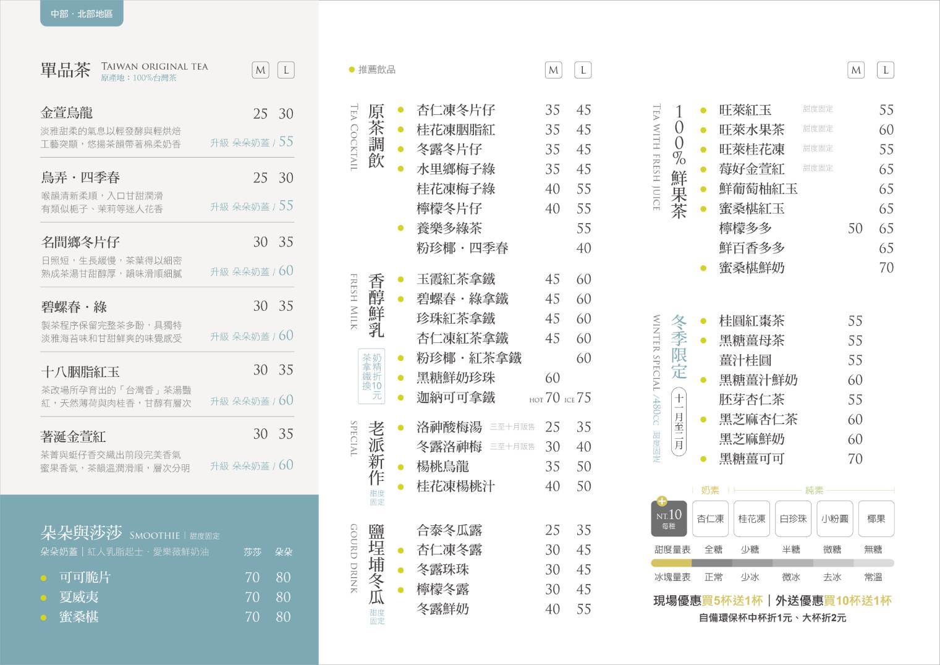Click the M size box above 旺萊紅玉 prices
The width and height of the screenshot is (940, 665).
coord(856,70)
